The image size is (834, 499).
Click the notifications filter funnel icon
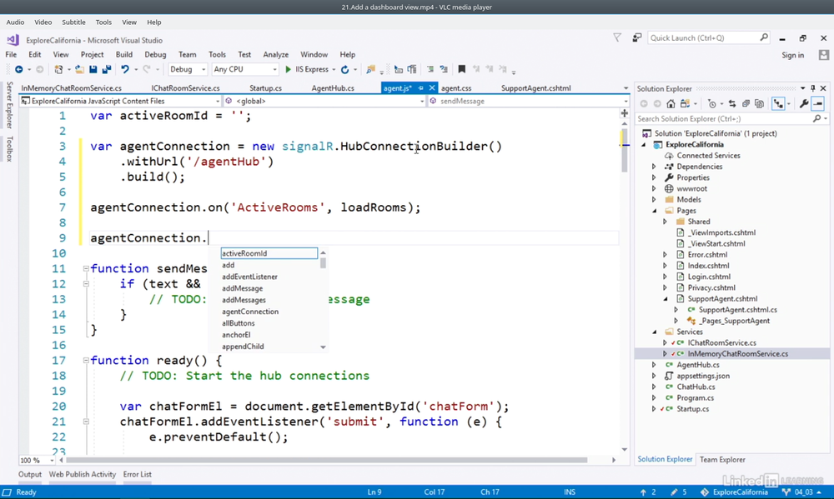point(617,37)
